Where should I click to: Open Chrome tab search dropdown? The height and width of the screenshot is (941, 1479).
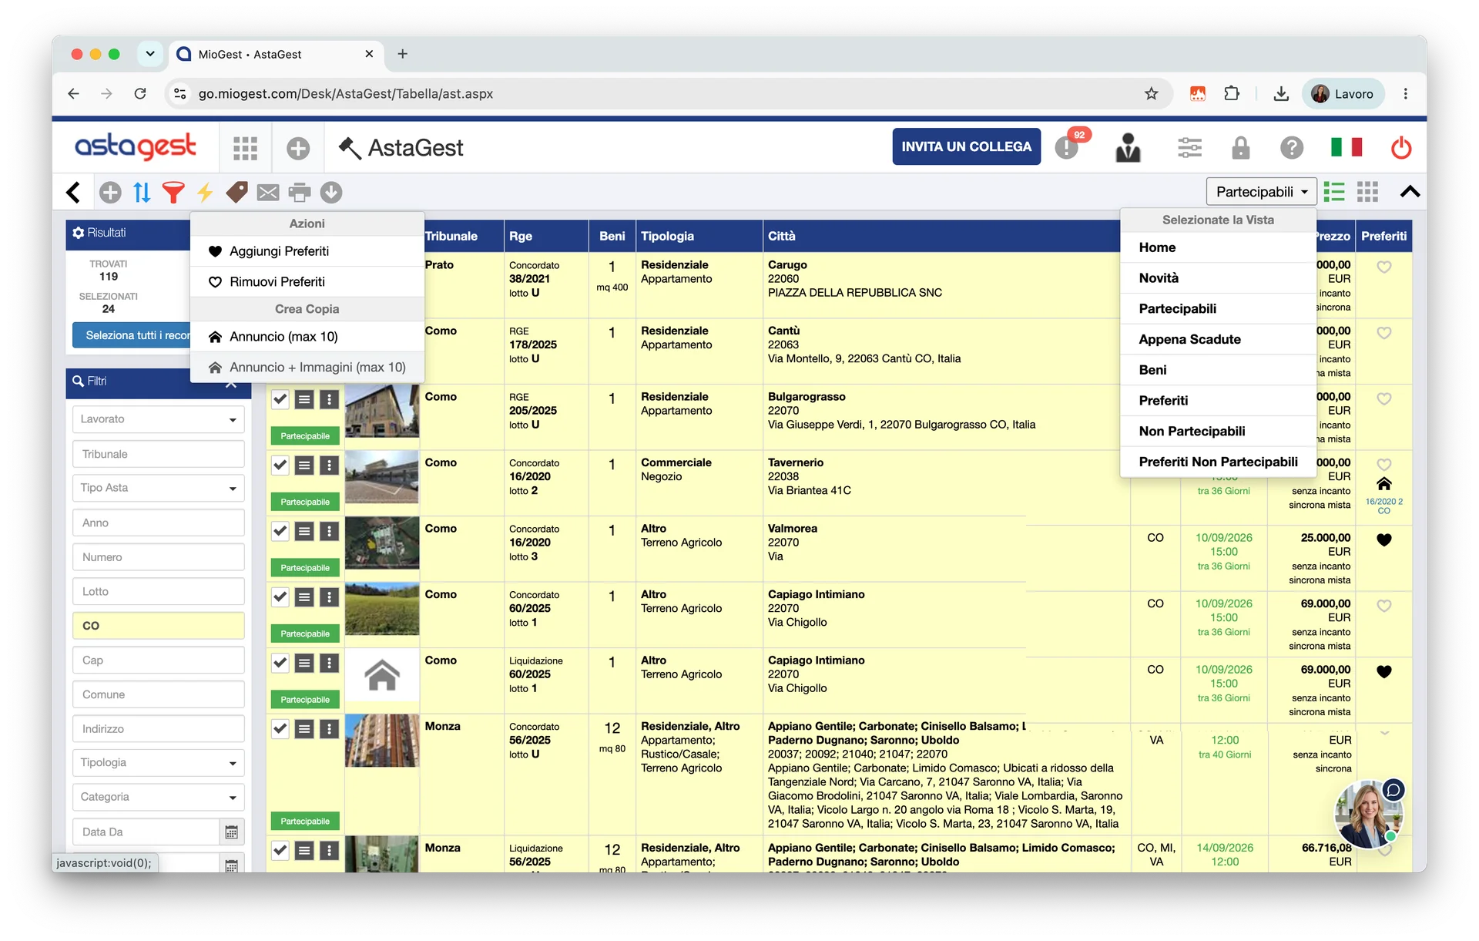click(150, 54)
